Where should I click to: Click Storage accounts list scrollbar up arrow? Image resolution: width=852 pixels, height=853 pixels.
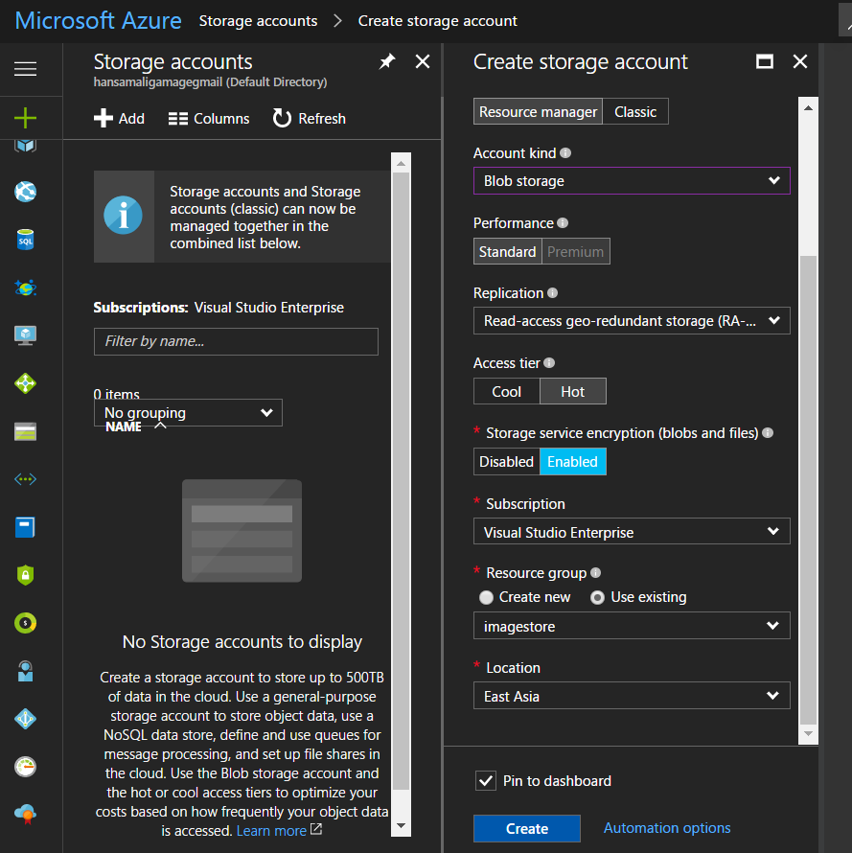click(x=401, y=163)
